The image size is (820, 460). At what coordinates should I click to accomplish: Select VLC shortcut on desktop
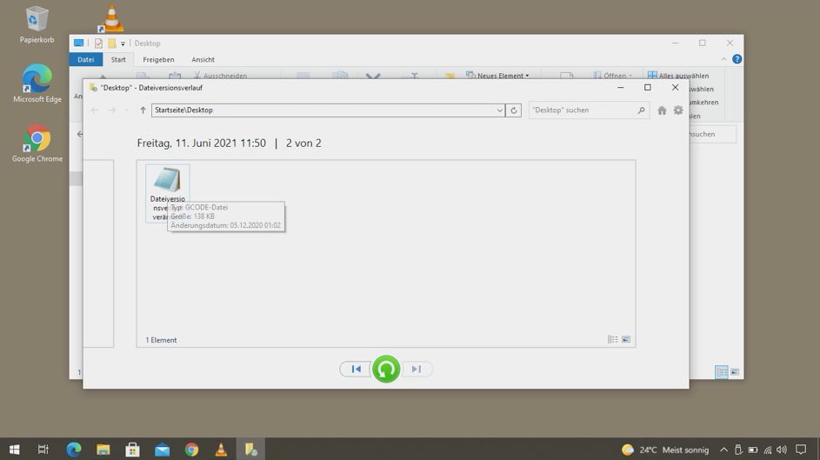(110, 18)
